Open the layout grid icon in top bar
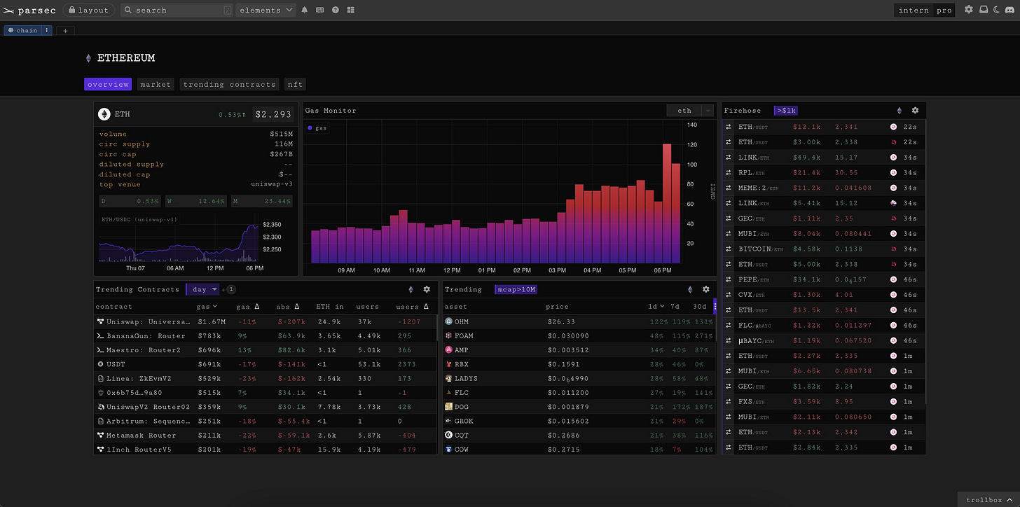Image resolution: width=1020 pixels, height=507 pixels. pyautogui.click(x=351, y=10)
